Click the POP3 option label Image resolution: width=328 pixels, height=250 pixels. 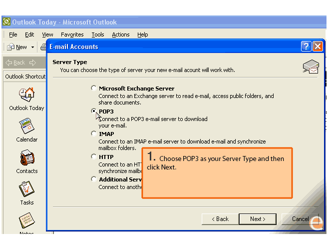click(x=106, y=111)
